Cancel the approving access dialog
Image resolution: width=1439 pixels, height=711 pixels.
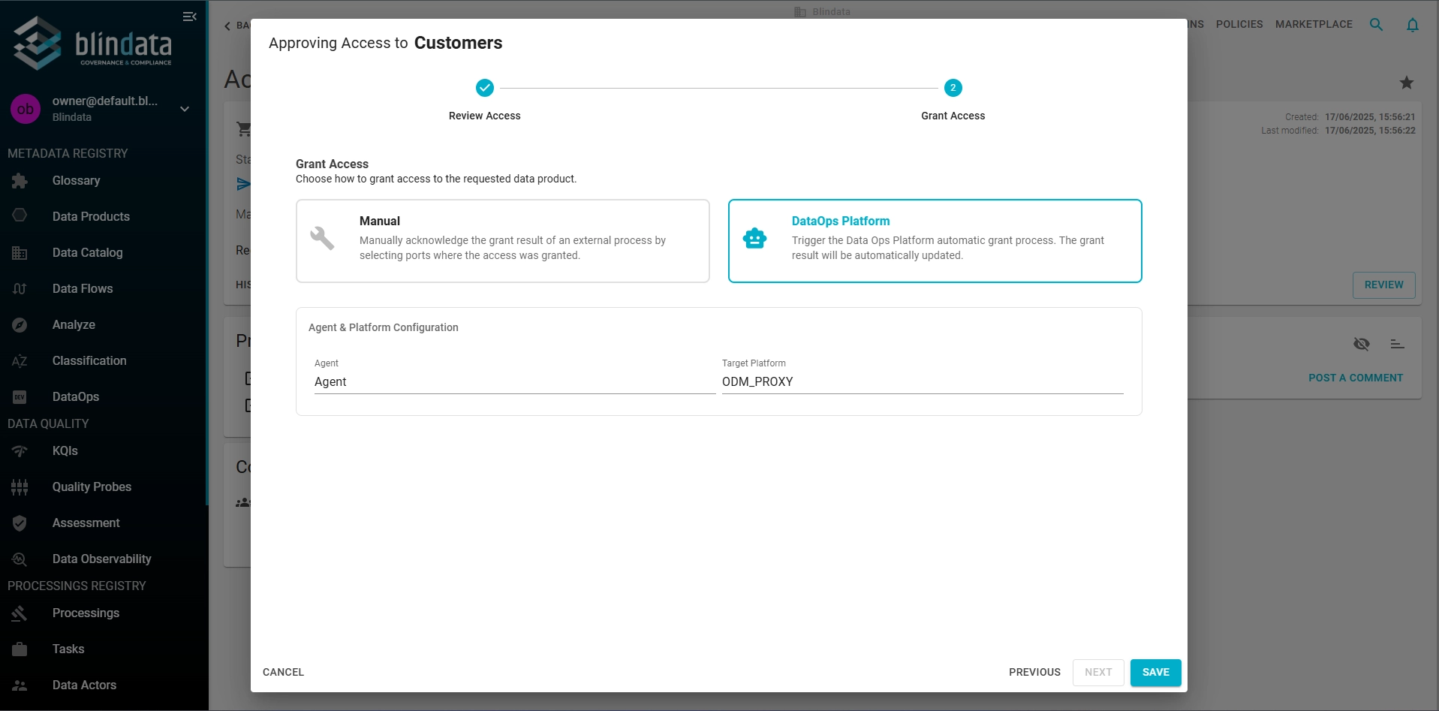tap(284, 673)
